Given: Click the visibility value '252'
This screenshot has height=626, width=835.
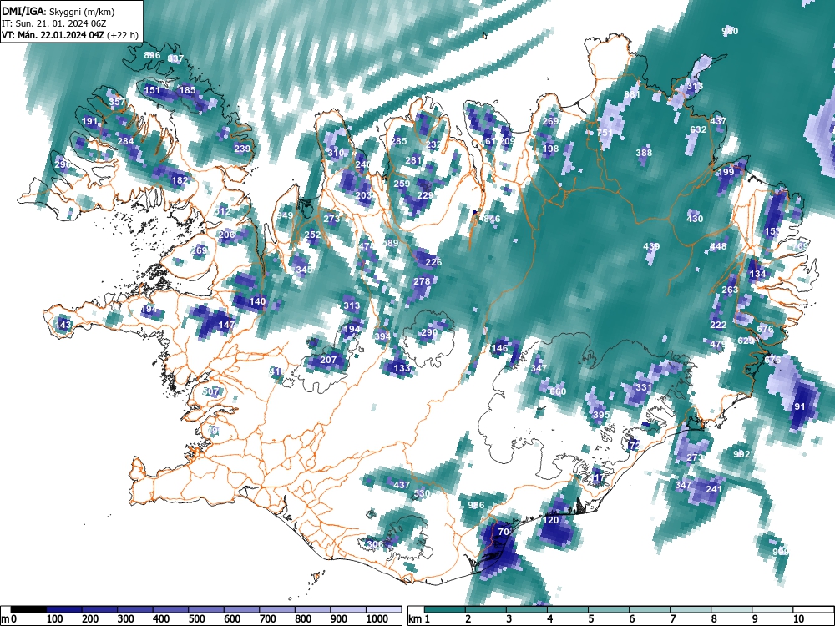Looking at the screenshot, I should (312, 235).
